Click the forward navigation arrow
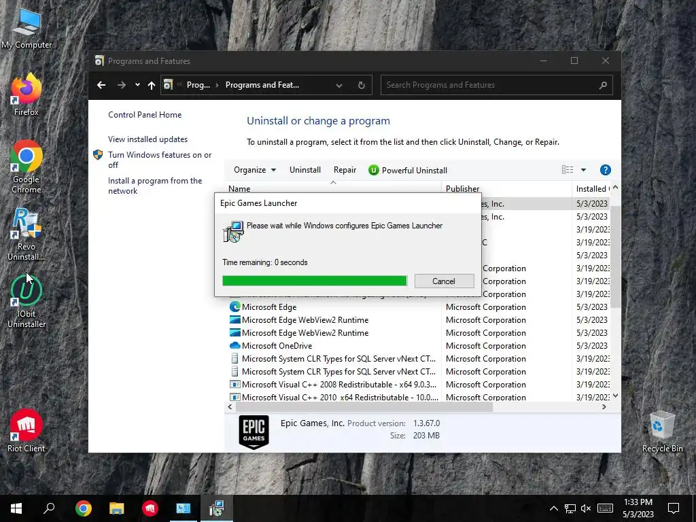The height and width of the screenshot is (522, 696). click(121, 85)
